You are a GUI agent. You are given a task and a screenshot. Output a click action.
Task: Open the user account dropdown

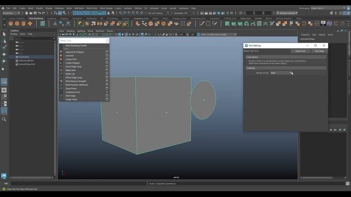coord(286,13)
